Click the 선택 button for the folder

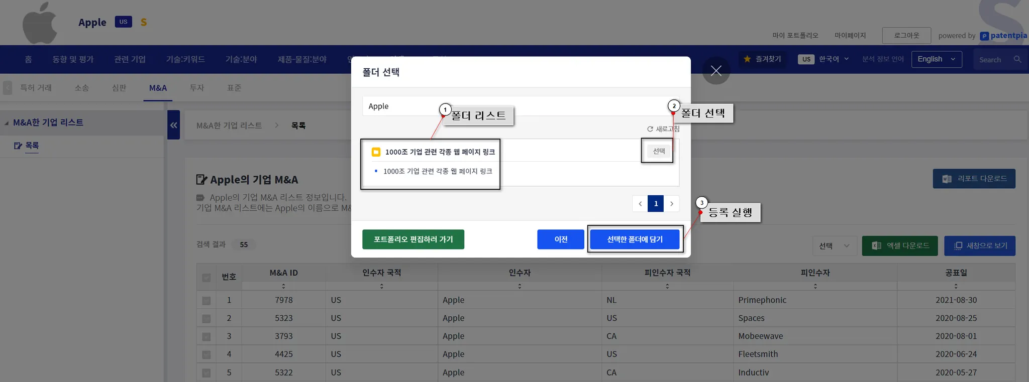(x=659, y=151)
